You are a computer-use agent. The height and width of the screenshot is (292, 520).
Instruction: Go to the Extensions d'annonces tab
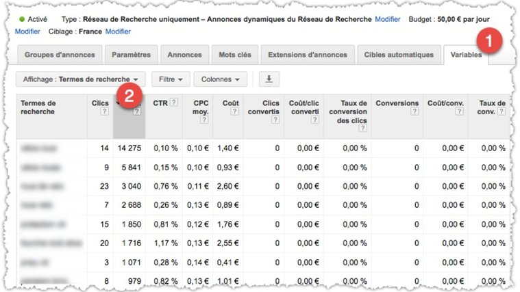[308, 55]
